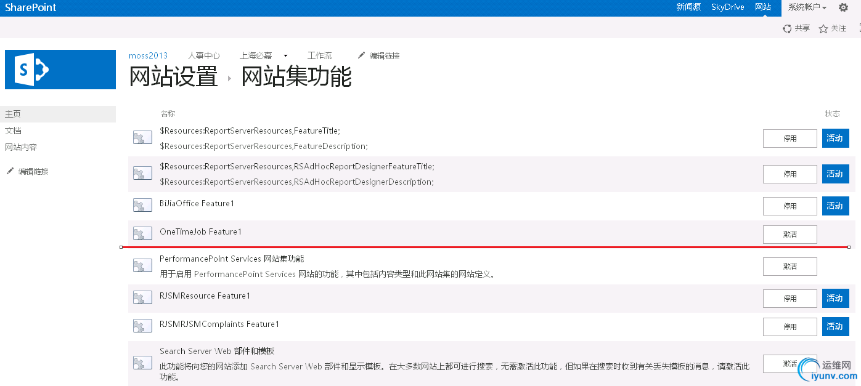This screenshot has height=386, width=861.
Task: Click the share icon labeled 共享
Action: click(x=787, y=28)
